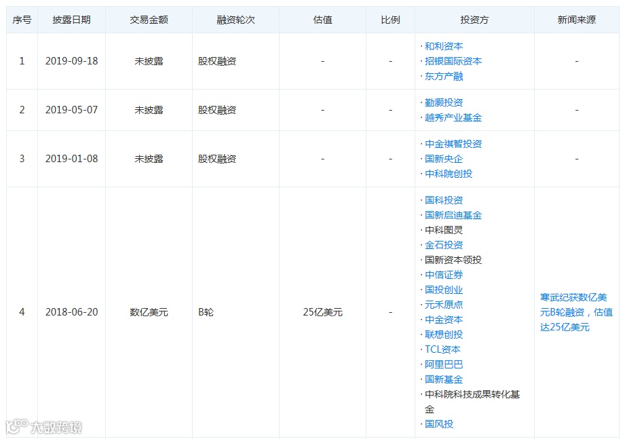Select row number 4 cell

(x=22, y=312)
